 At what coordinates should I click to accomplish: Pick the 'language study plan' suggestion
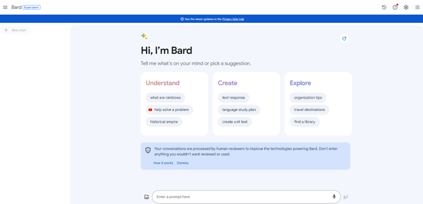coord(239,109)
